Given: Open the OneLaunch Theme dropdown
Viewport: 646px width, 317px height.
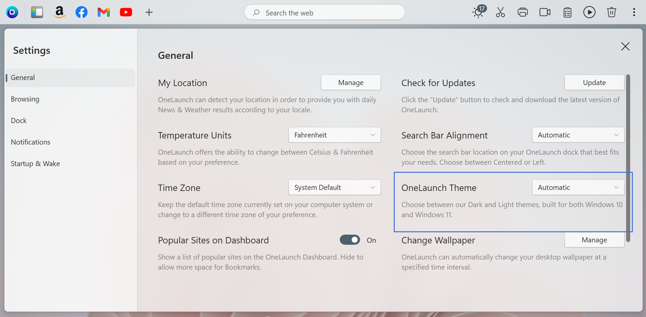Looking at the screenshot, I should [x=578, y=187].
